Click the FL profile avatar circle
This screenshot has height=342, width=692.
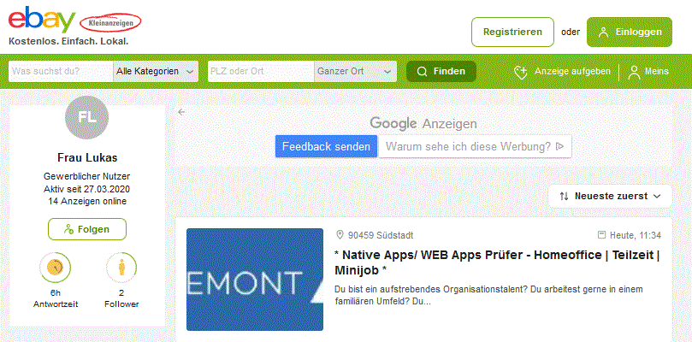point(87,117)
